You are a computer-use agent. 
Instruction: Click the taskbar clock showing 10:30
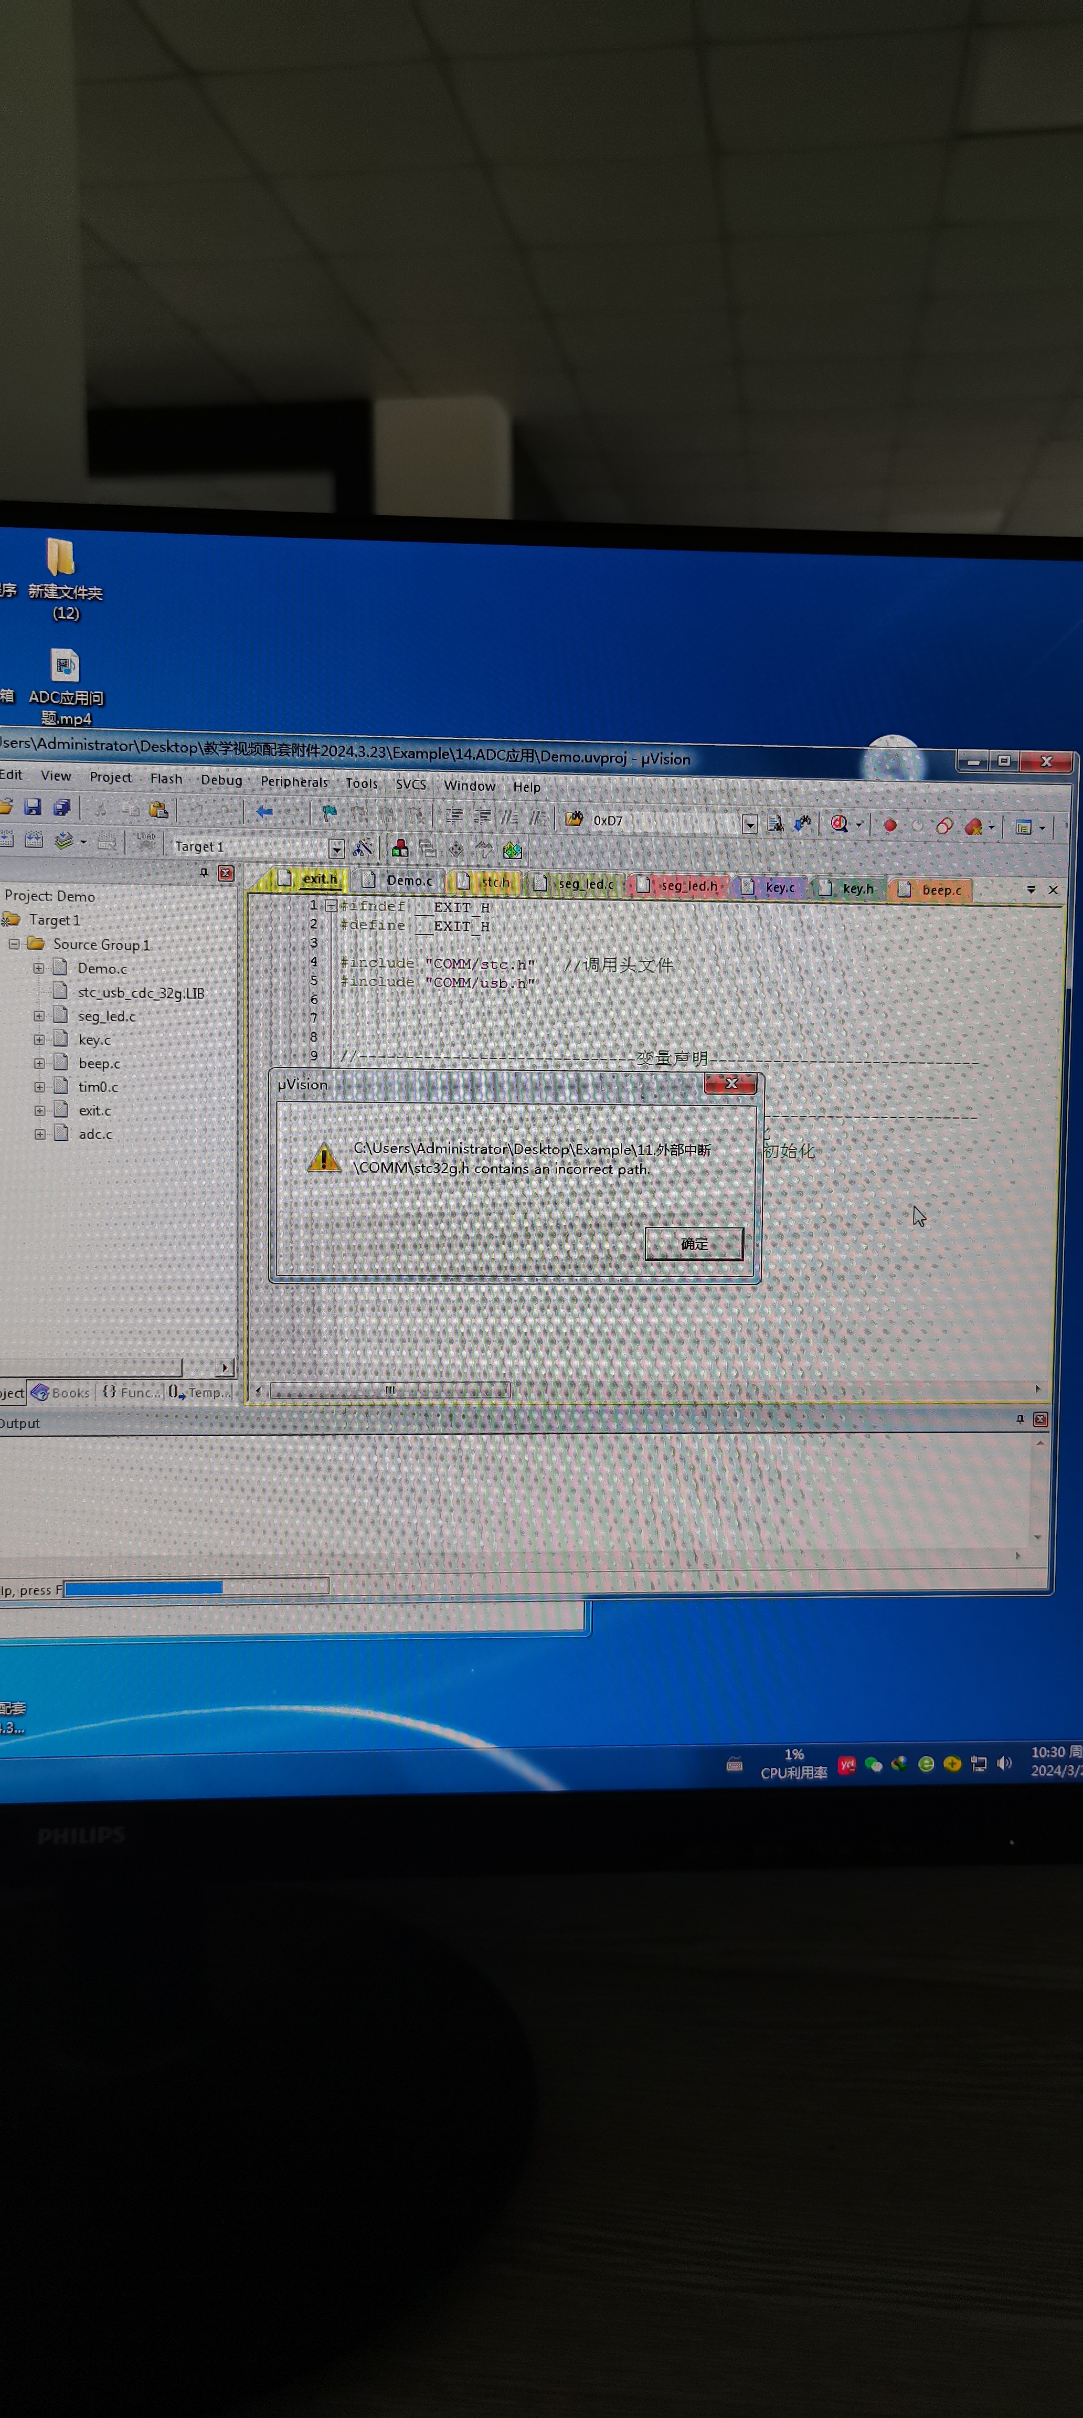1056,1761
